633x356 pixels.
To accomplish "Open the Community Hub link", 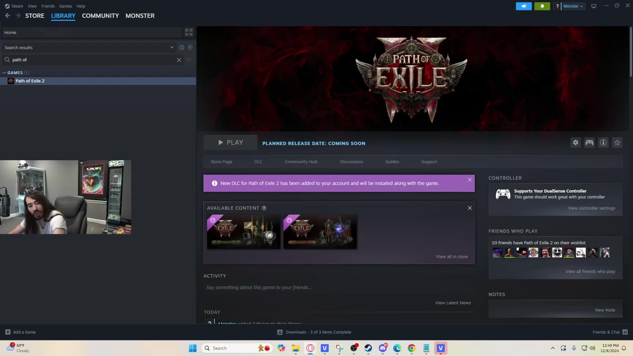I will click(x=301, y=162).
